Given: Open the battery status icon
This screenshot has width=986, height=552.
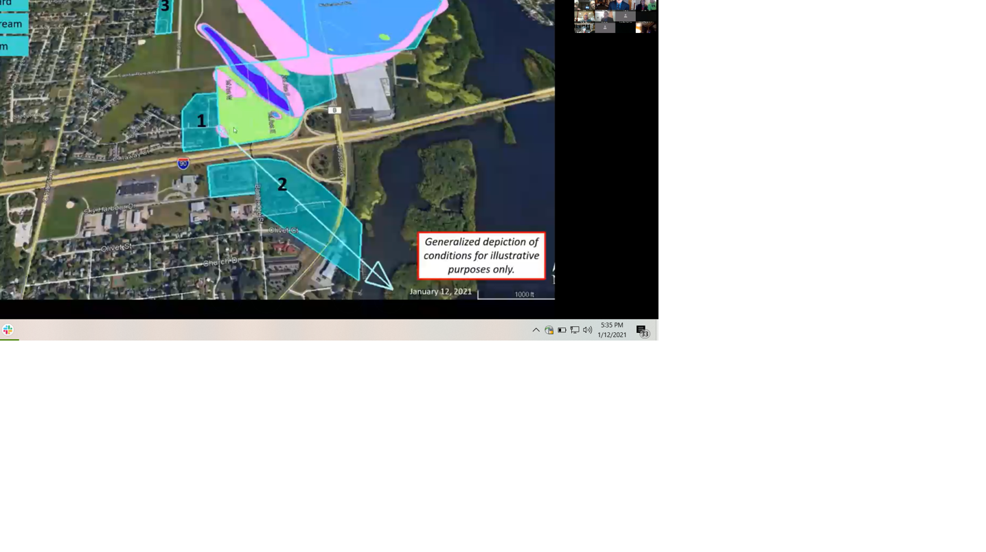Looking at the screenshot, I should [x=562, y=330].
